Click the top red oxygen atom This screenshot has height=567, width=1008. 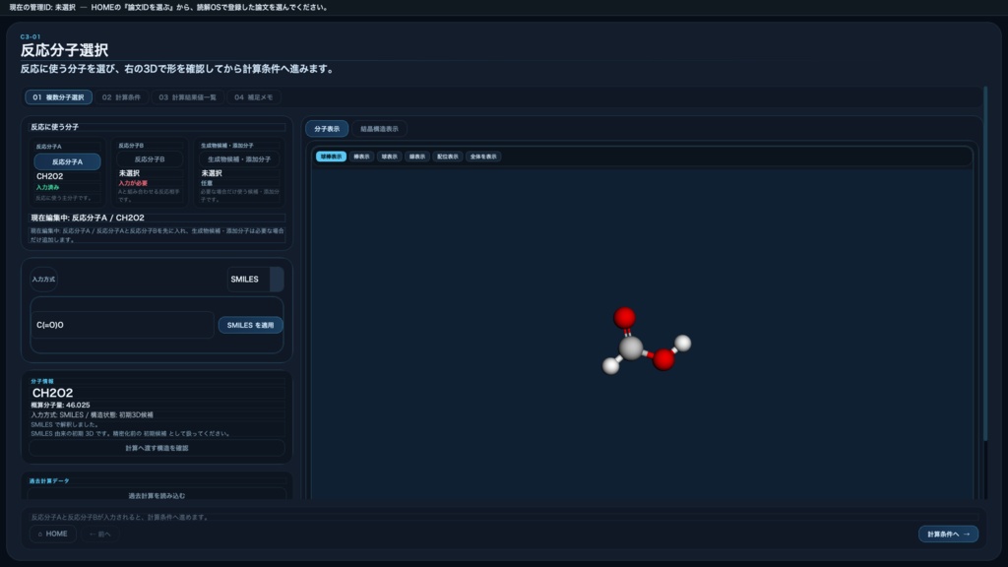click(x=624, y=317)
